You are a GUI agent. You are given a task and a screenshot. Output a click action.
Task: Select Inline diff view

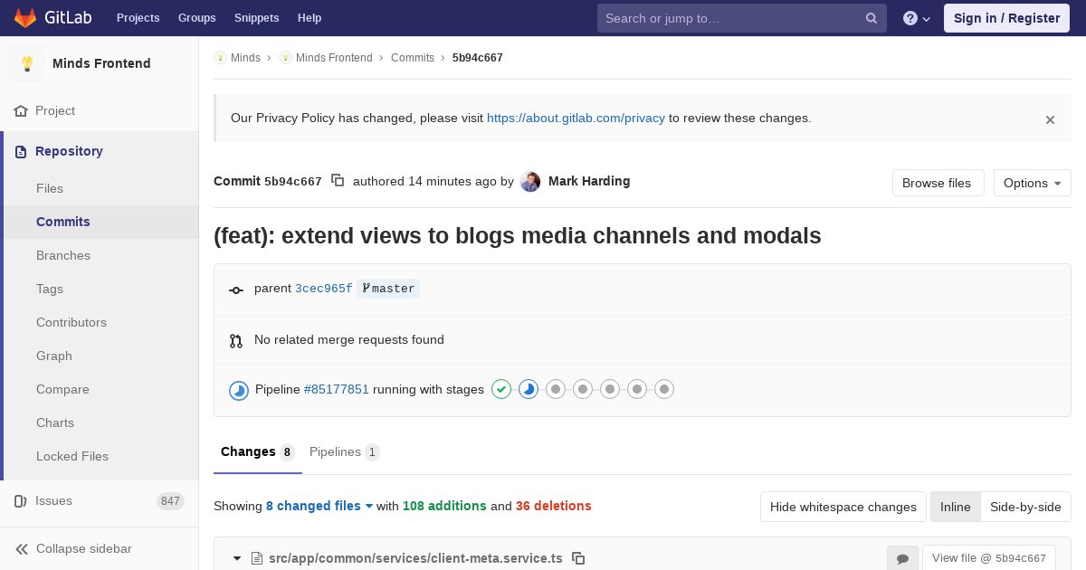[x=955, y=507]
